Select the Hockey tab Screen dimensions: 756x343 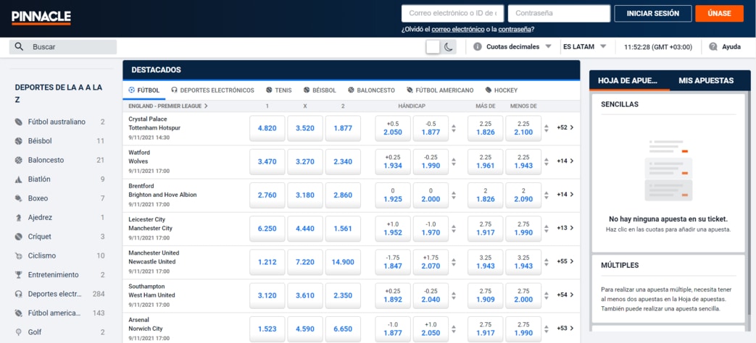502,90
